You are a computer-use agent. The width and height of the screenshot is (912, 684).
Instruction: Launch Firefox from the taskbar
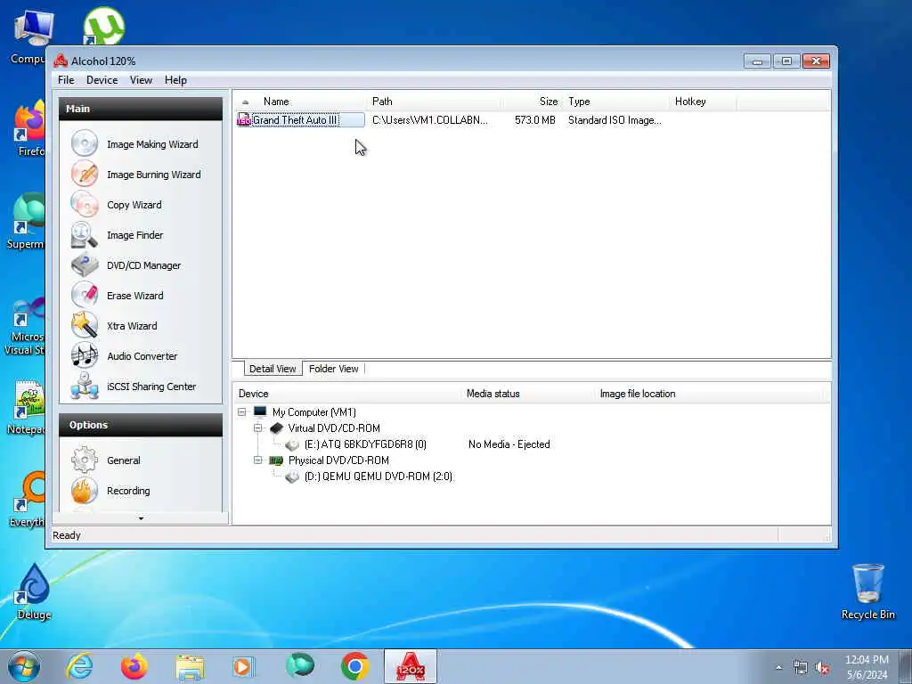[134, 666]
